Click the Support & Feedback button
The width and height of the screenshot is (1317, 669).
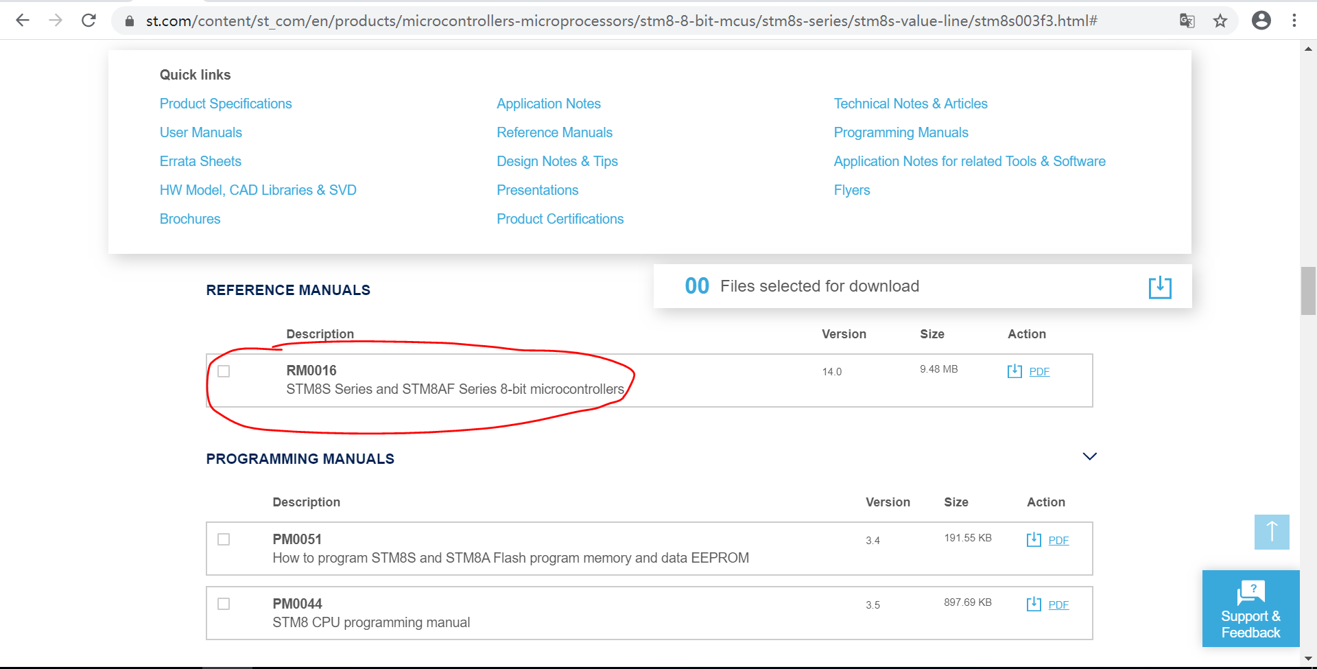click(1250, 609)
